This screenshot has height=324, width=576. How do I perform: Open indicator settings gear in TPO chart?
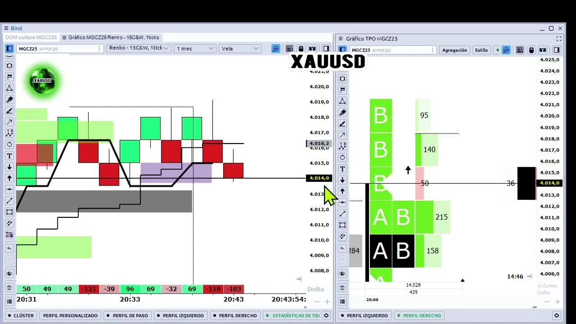click(x=557, y=315)
